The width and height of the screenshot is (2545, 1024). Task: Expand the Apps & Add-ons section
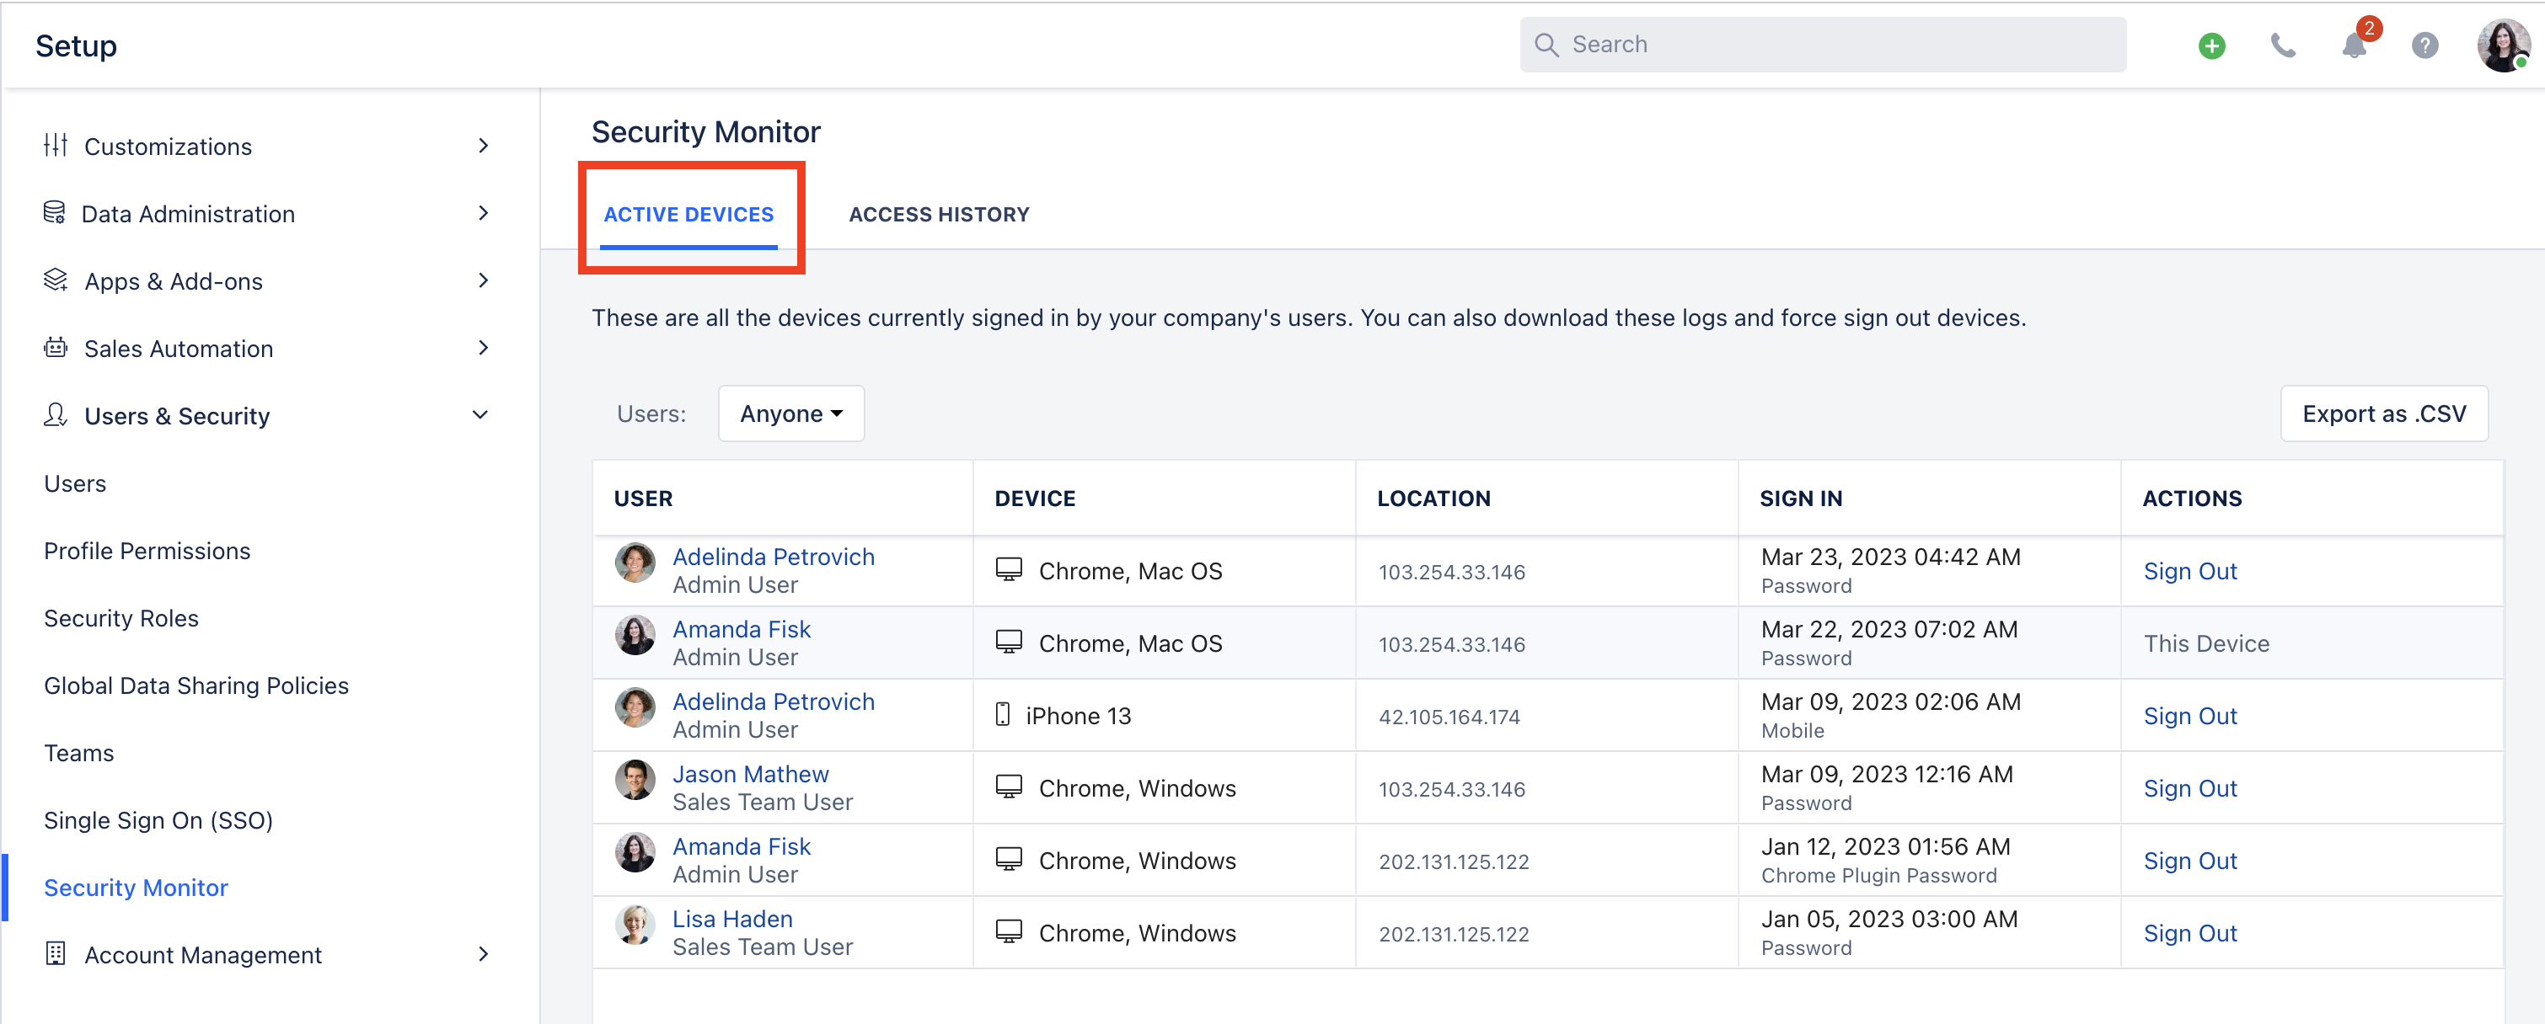[x=483, y=280]
